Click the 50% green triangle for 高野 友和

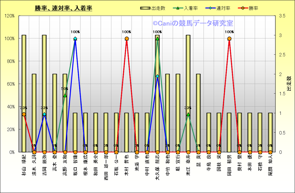click(65, 95)
